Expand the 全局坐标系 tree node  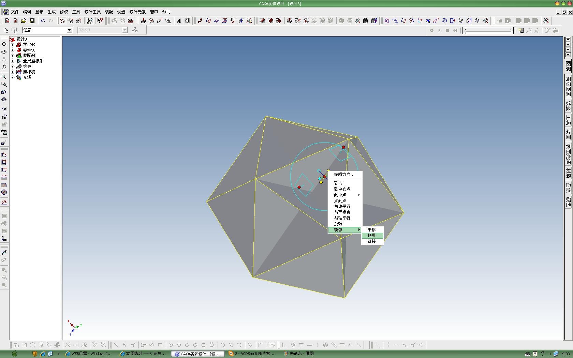[x=13, y=61]
